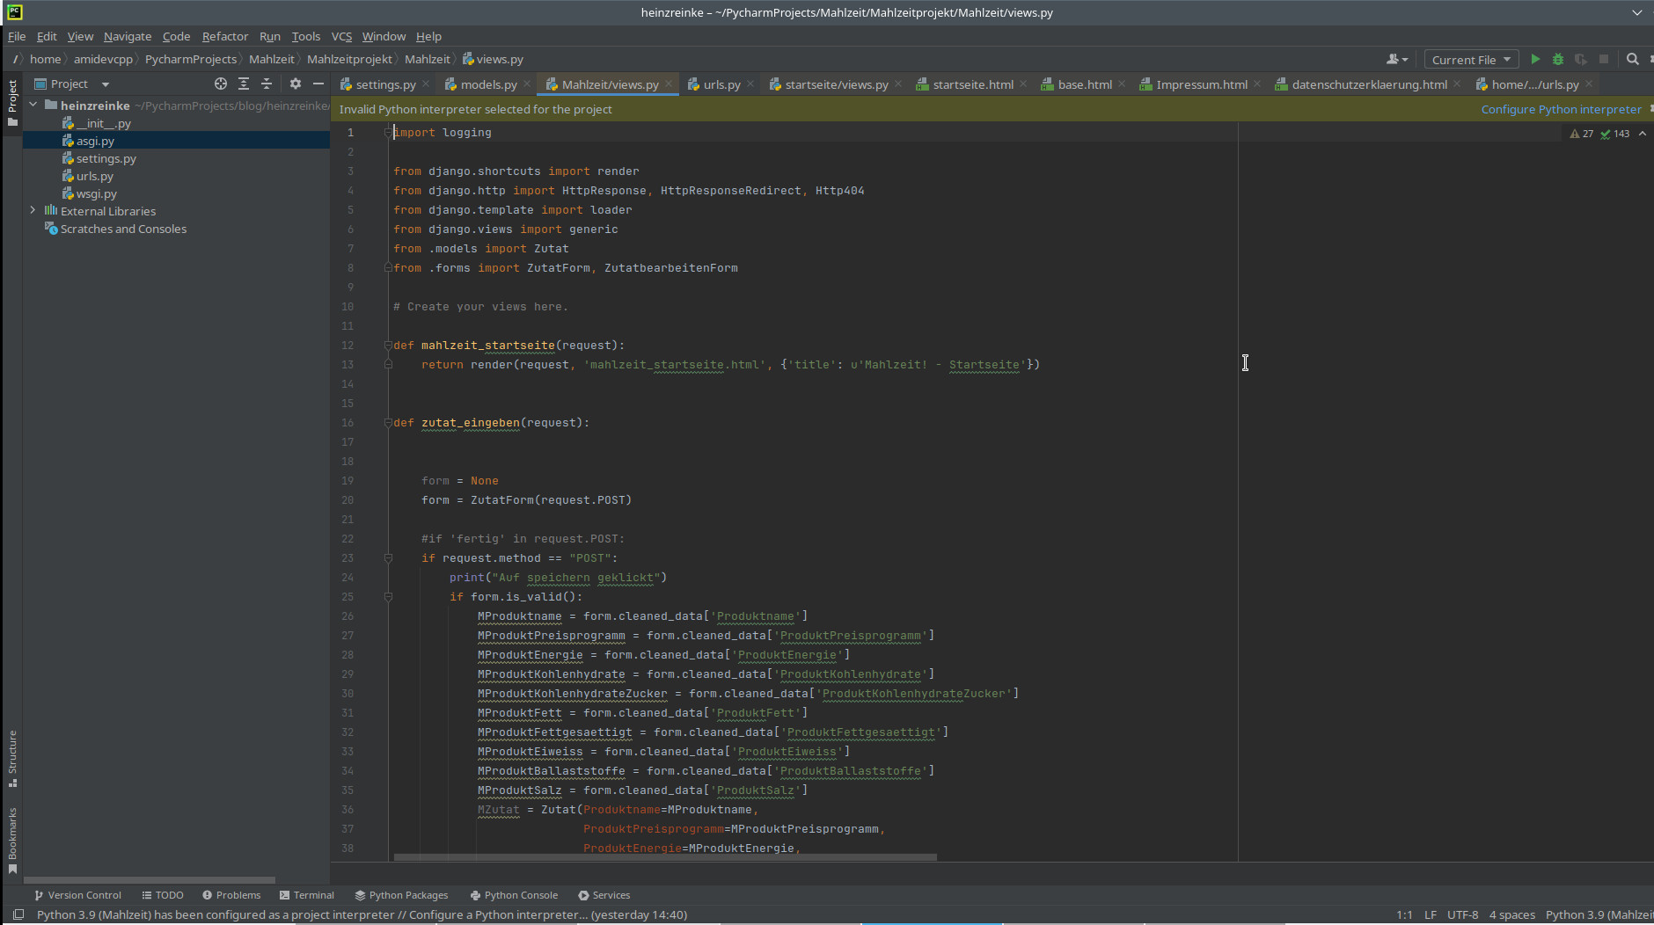Open the File menu
1654x925 pixels.
pyautogui.click(x=17, y=36)
